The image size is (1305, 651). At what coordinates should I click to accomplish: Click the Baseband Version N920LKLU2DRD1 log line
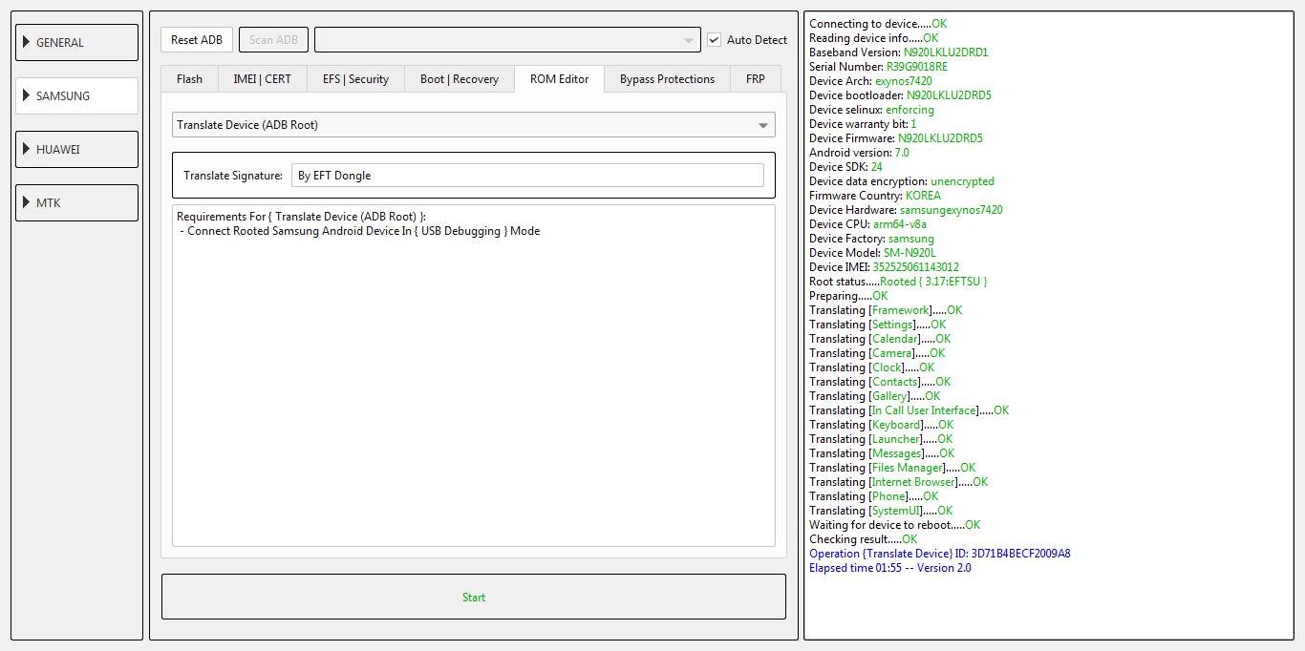point(899,52)
